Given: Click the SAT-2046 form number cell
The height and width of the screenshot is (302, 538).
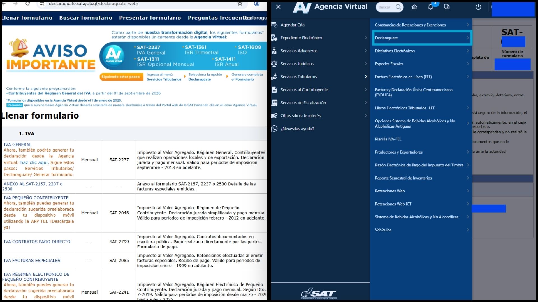Looking at the screenshot, I should [119, 213].
